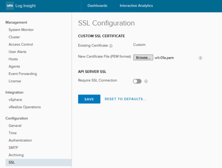Open Access Control page

pyautogui.click(x=21, y=44)
